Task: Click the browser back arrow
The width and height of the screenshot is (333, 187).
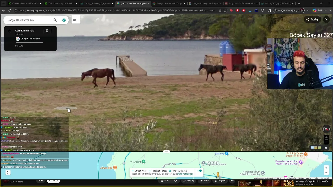Action: tap(3, 10)
